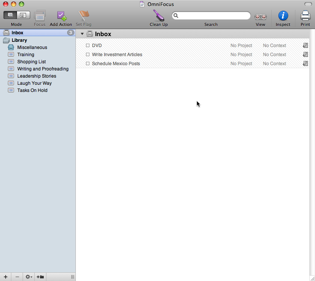Open the Laugh Your Way project
315x281 pixels.
[38, 83]
